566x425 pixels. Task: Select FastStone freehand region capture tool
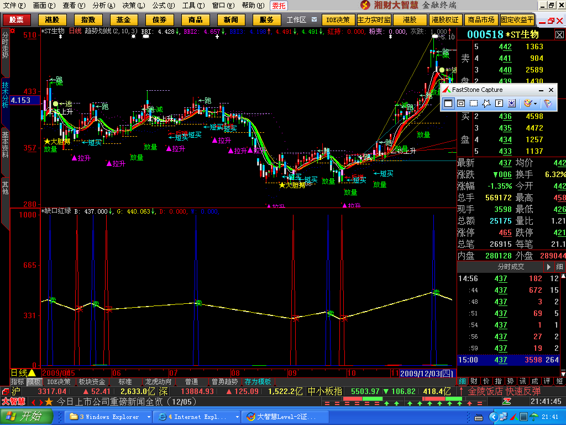[486, 103]
